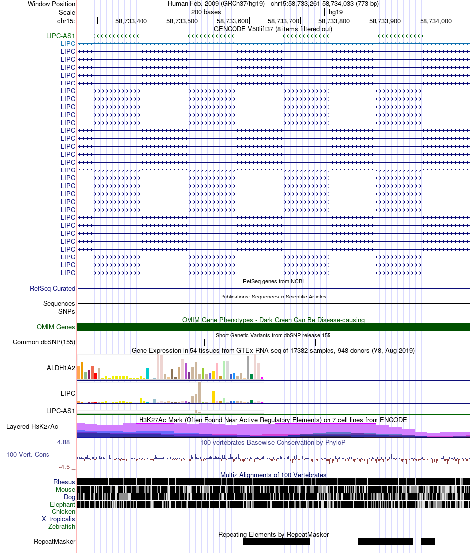Click the RepeatMasker track label
The image size is (470, 553).
tap(54, 541)
